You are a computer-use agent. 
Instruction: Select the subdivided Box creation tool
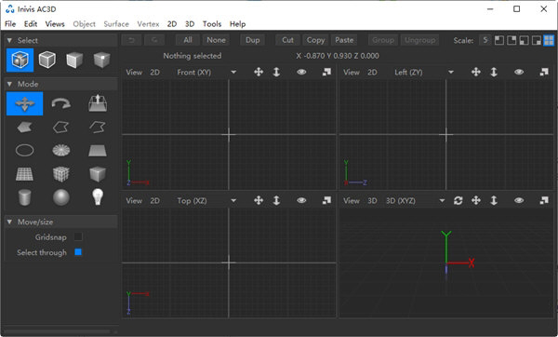click(61, 174)
